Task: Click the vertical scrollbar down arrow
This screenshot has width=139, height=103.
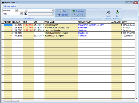Action: tap(137, 99)
